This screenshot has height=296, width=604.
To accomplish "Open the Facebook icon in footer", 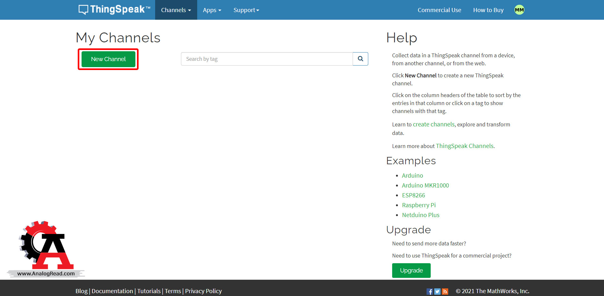I will coord(429,292).
